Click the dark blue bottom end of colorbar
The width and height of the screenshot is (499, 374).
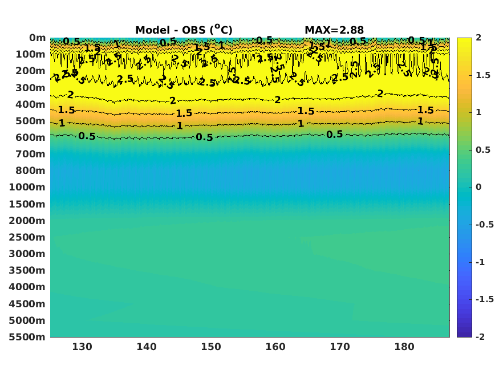[x=464, y=334]
